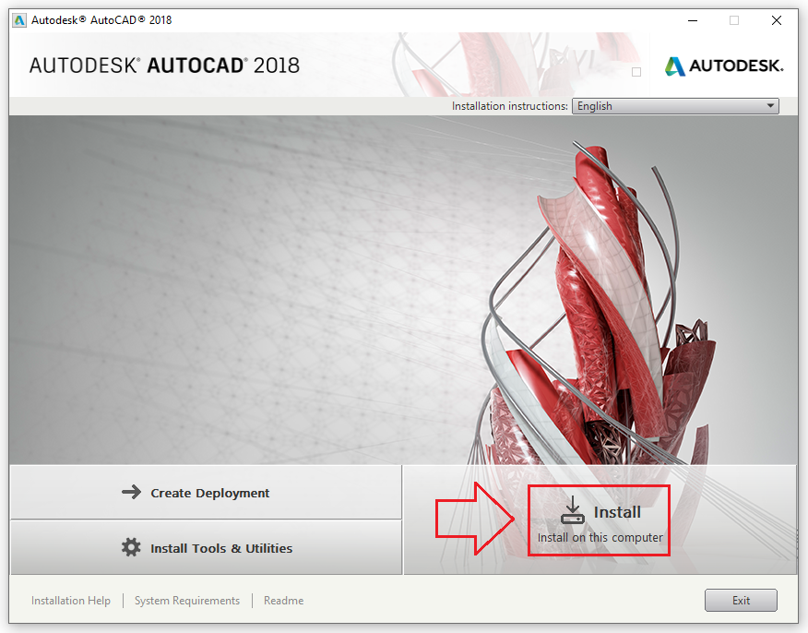Image resolution: width=808 pixels, height=633 pixels.
Task: Open Create Deployment option
Action: pos(206,493)
